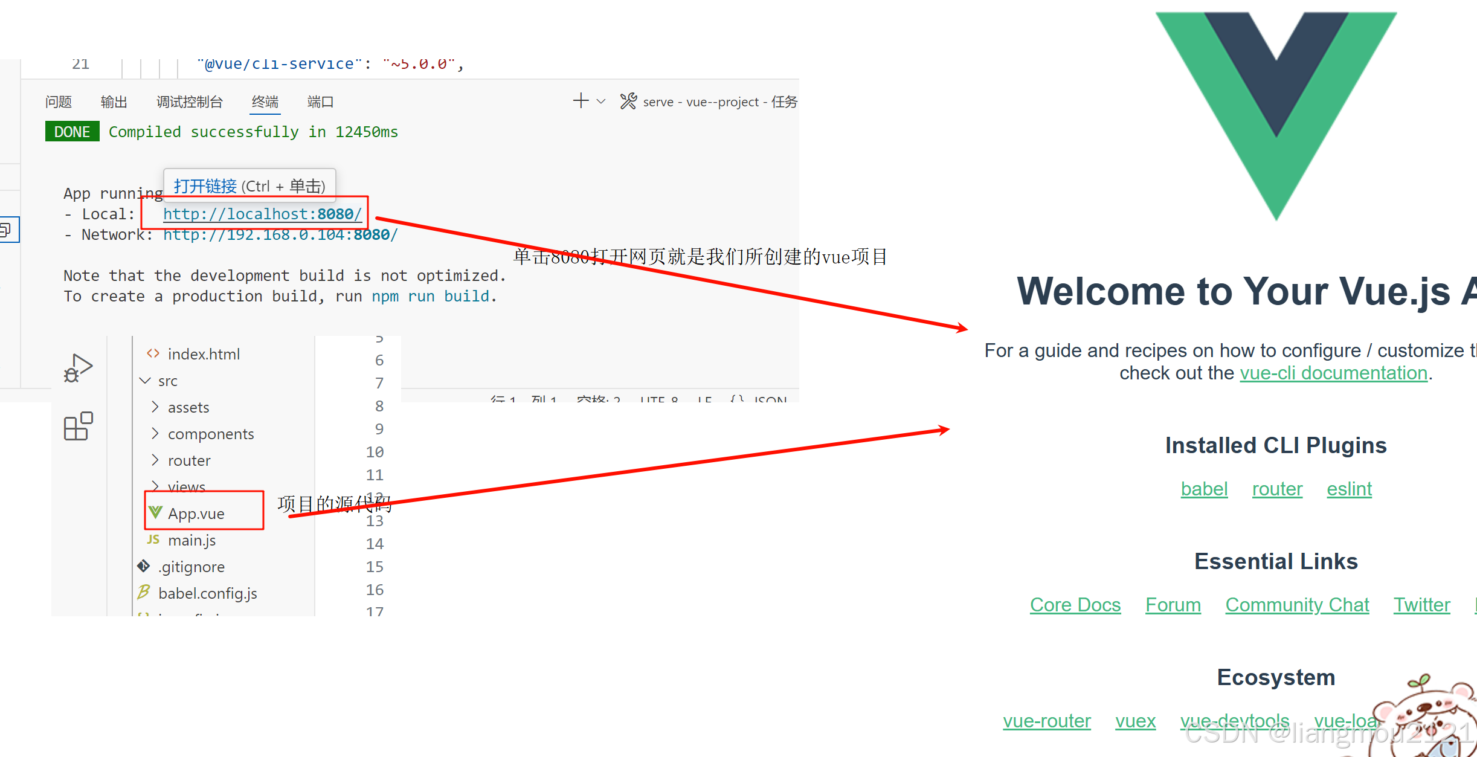Image resolution: width=1477 pixels, height=757 pixels.
Task: Open the main.js file in explorer
Action: (x=191, y=540)
